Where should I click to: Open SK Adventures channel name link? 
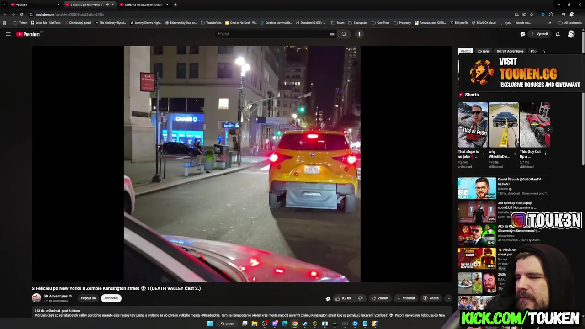pos(56,296)
